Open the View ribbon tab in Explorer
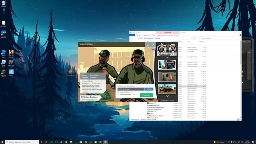256x144 pixels. click(x=154, y=35)
